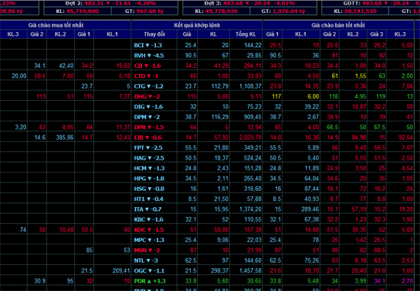Click the red down arrow beside DHG

coord(150,96)
